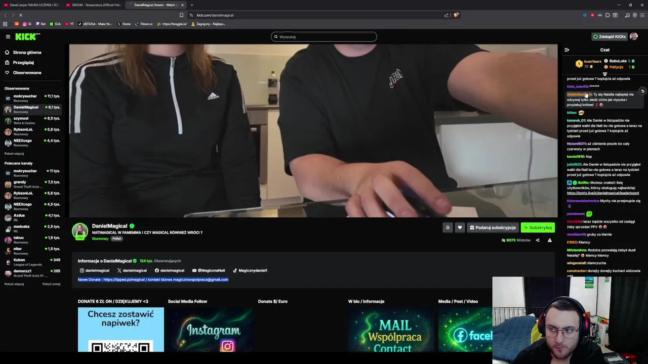648x364 pixels.
Task: Open danielmagical X profile link
Action: 132,270
